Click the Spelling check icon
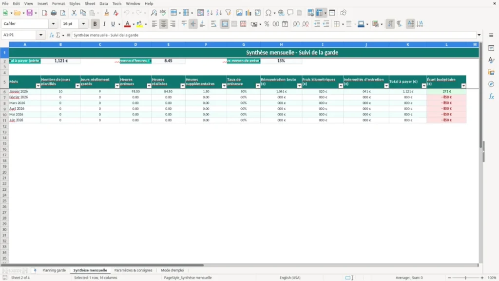The width and height of the screenshot is (499, 281). point(163,13)
